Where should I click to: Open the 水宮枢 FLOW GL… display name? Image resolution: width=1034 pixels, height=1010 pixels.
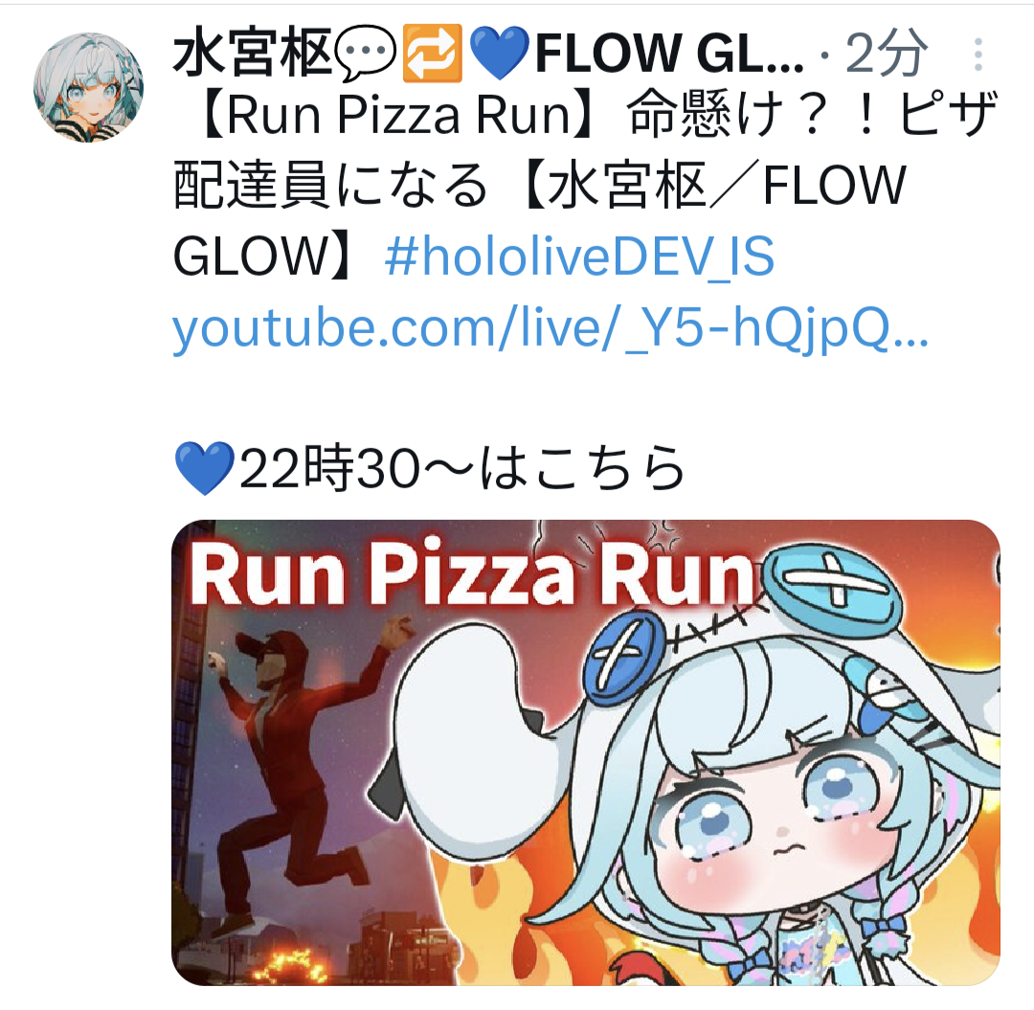[488, 53]
